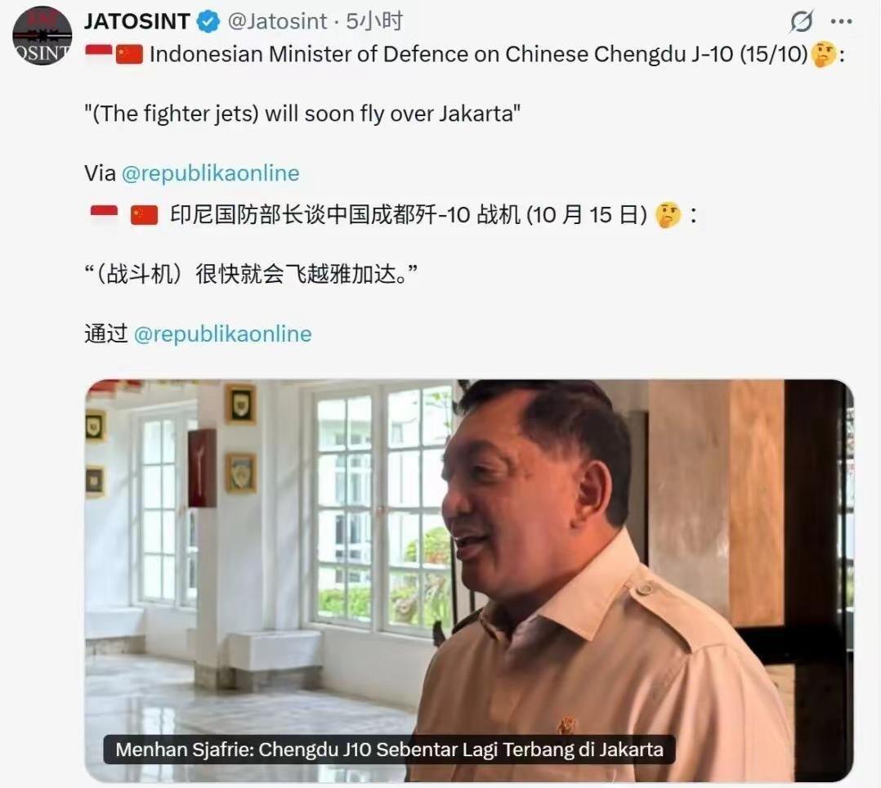The height and width of the screenshot is (788, 881).
Task: Click the thinking-face emoji in English text
Action: (x=824, y=55)
